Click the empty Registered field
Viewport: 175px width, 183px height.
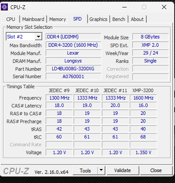point(150,76)
